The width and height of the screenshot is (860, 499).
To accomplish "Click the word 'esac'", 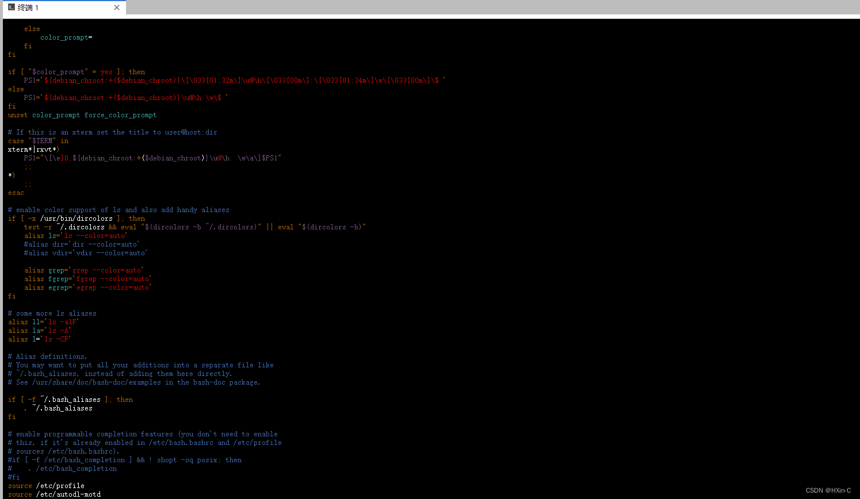I will tap(16, 193).
